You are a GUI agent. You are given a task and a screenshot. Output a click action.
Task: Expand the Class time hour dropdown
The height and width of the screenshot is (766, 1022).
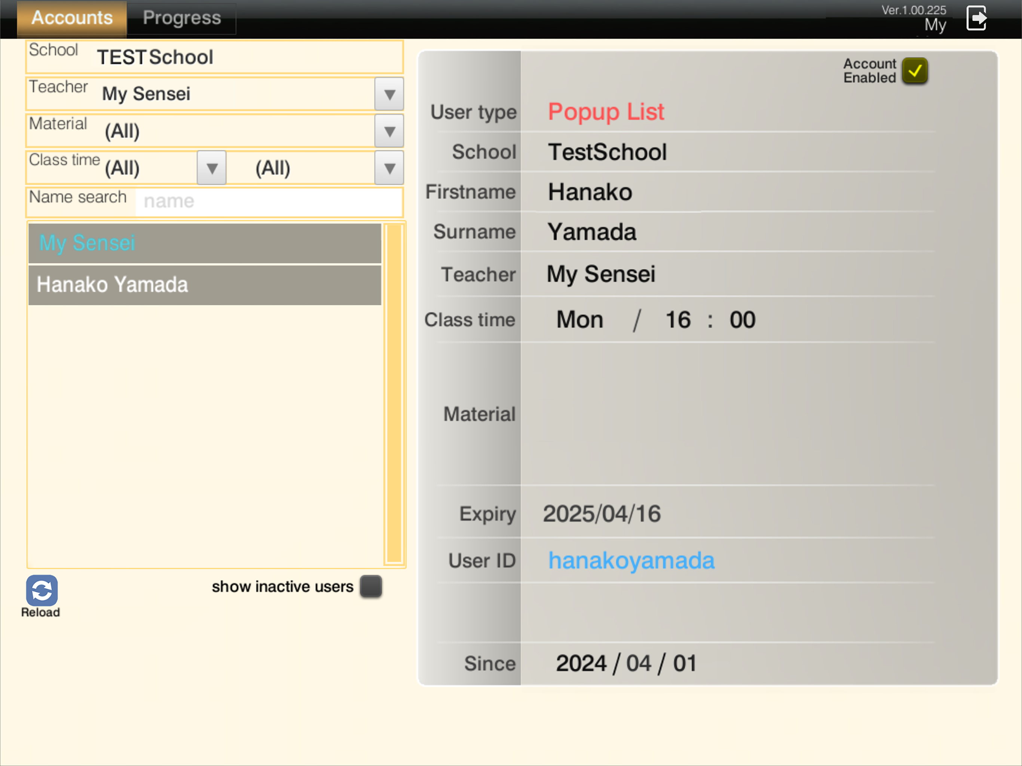(389, 168)
